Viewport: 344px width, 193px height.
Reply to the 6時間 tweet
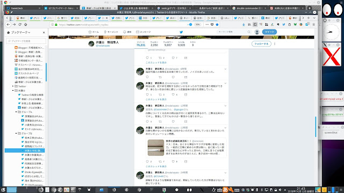(x=147, y=77)
